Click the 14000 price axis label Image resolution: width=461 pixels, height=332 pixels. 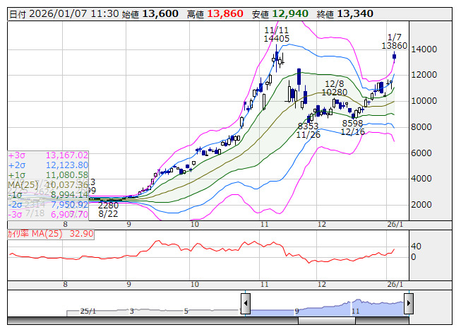point(424,49)
